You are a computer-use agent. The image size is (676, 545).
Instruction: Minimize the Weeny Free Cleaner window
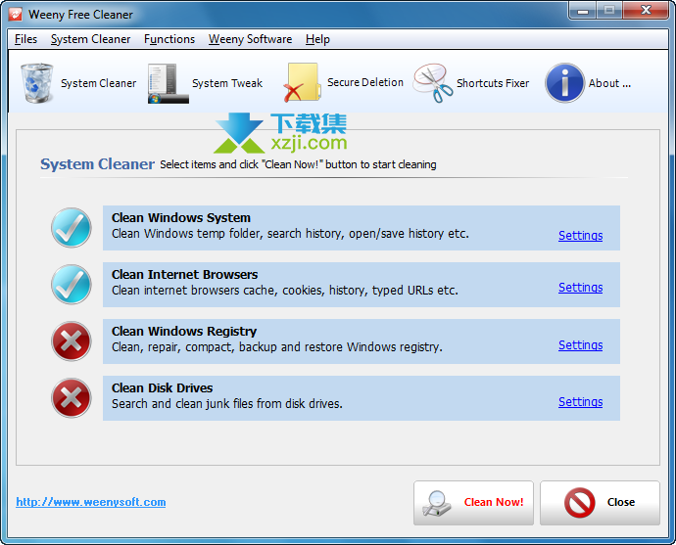click(x=583, y=11)
